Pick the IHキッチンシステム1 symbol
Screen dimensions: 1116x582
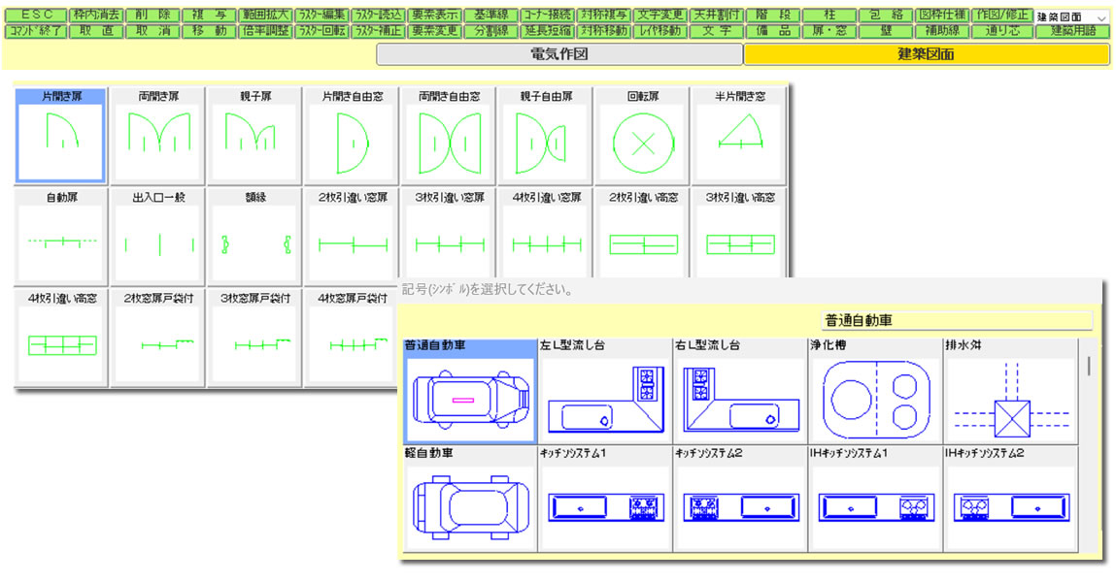coord(874,500)
